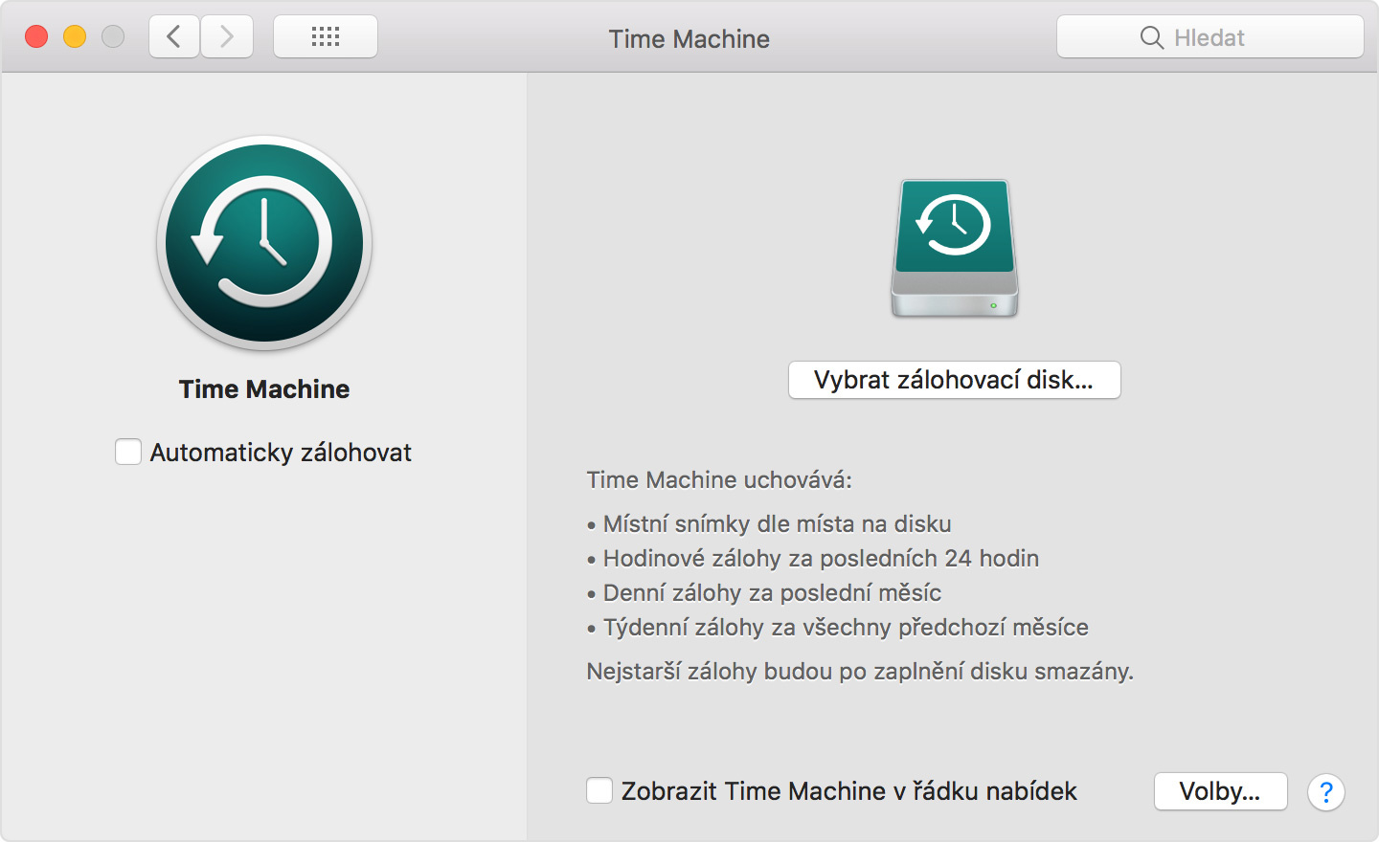Close the Time Machine window
Image resolution: width=1379 pixels, height=842 pixels.
click(x=36, y=36)
